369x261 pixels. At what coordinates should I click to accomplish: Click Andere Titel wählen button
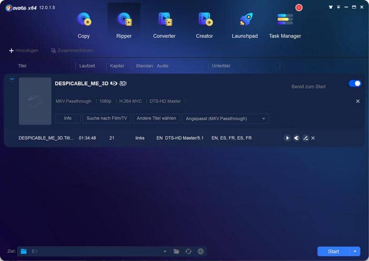tap(156, 119)
